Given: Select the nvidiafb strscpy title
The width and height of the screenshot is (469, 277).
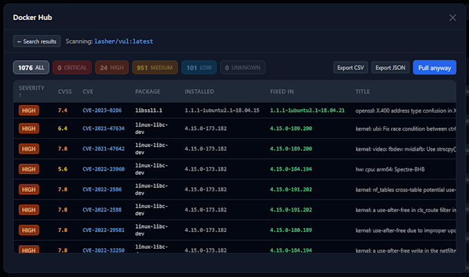Looking at the screenshot, I should (x=406, y=149).
